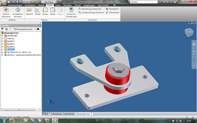Run Kollision analysieren tool
The image size is (197, 123).
click(6, 12)
